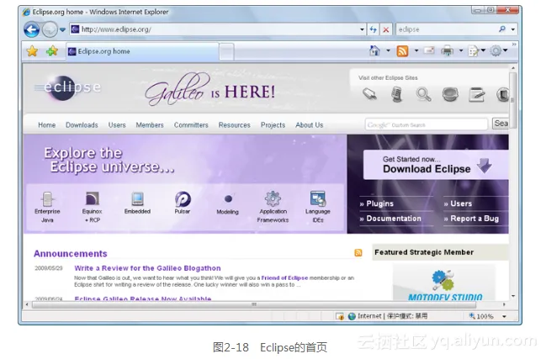Expand the feeds dropdown arrow
Image resolution: width=546 pixels, height=359 pixels.
coord(416,50)
